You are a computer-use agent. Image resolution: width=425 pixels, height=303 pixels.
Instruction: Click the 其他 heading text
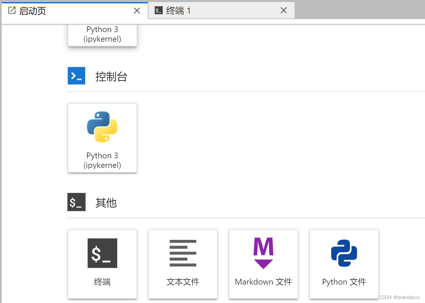pyautogui.click(x=106, y=203)
